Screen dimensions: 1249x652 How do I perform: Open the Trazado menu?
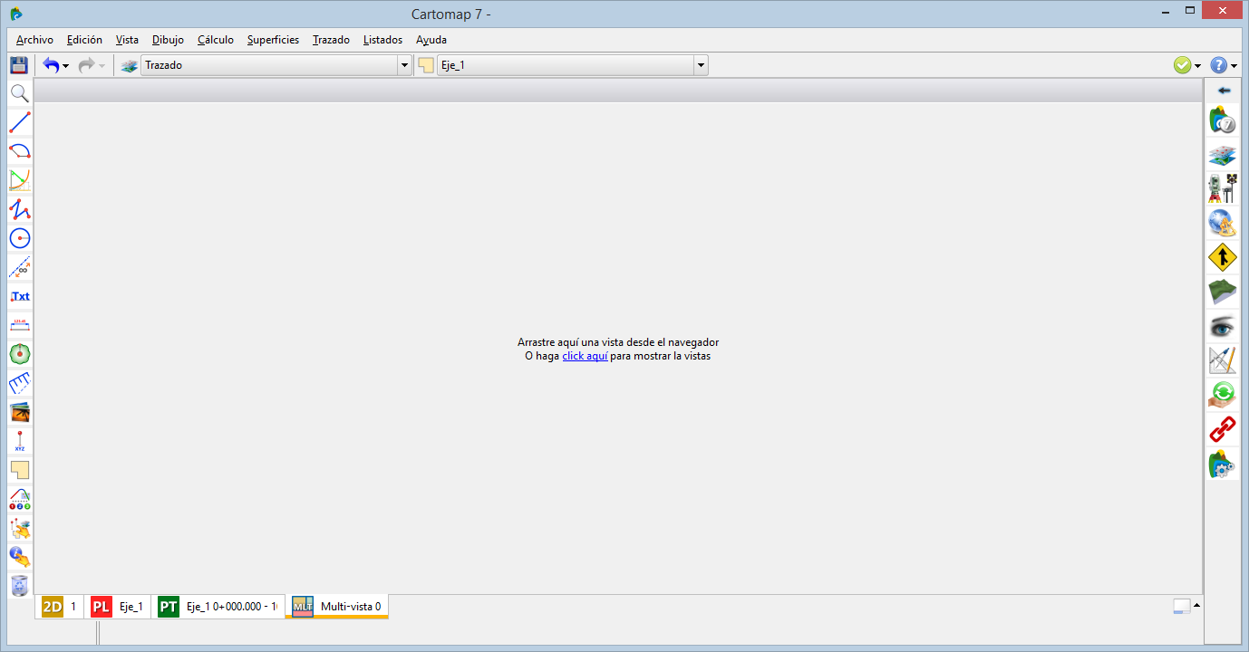pos(331,40)
